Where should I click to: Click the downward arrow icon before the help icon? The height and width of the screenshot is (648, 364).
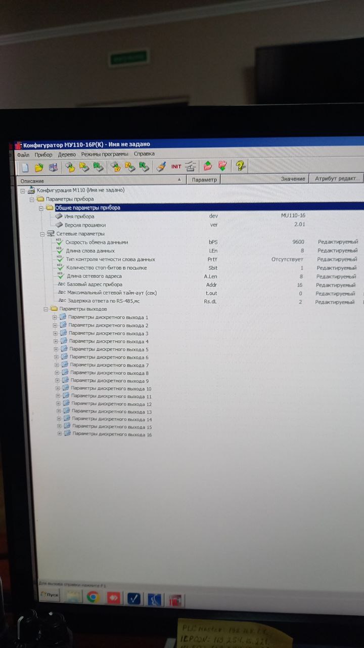tap(222, 166)
